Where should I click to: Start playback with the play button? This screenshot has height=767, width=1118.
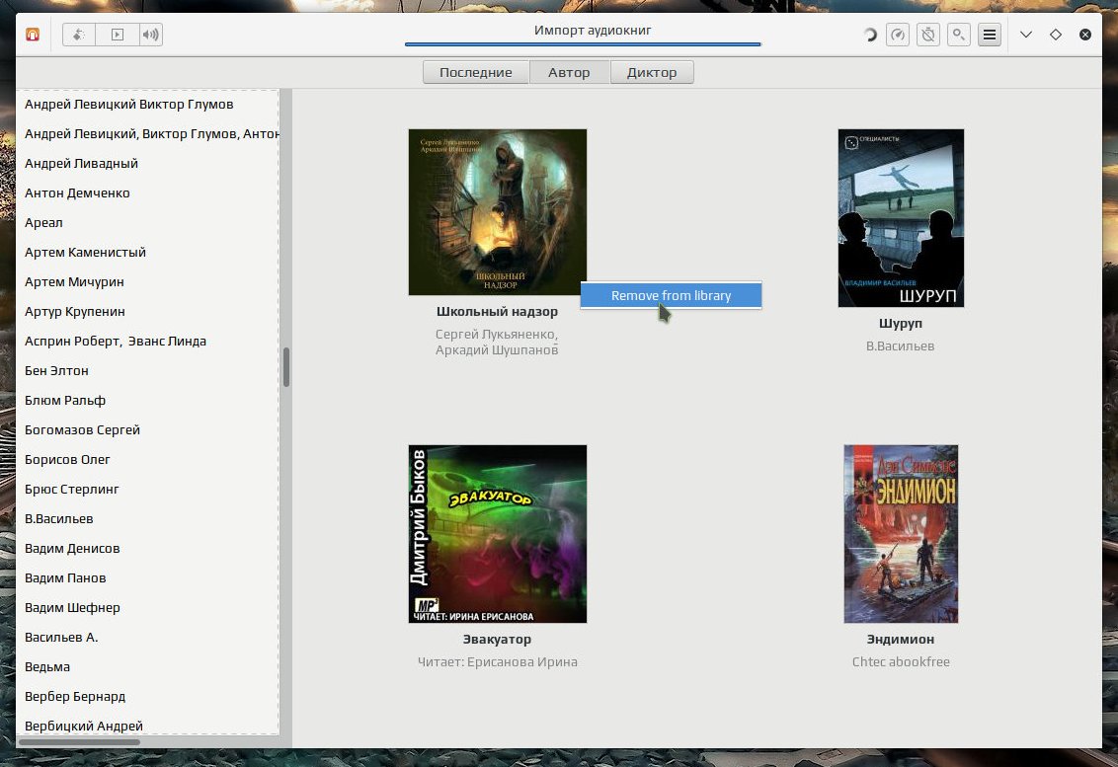click(x=118, y=35)
